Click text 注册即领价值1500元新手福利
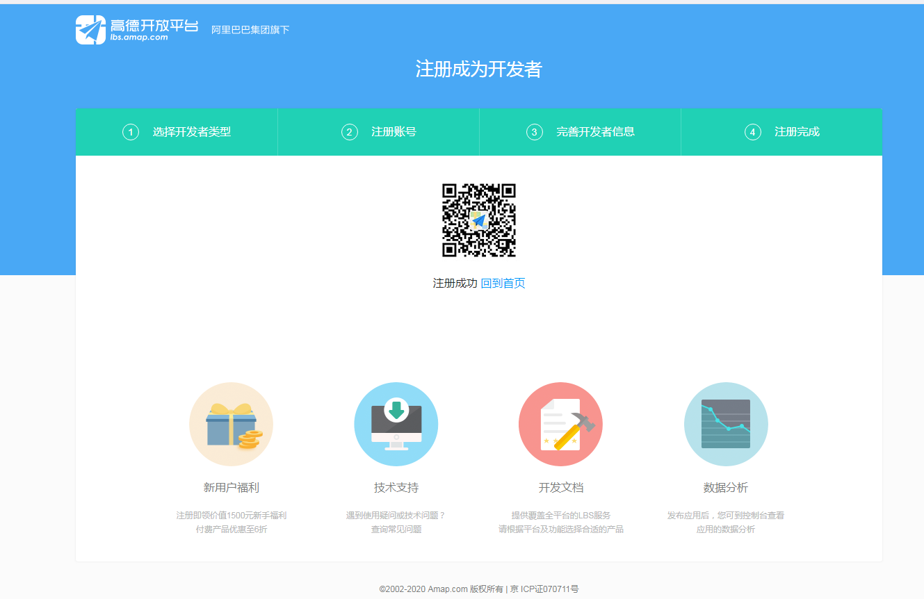Viewport: 924px width, 599px height. click(231, 516)
